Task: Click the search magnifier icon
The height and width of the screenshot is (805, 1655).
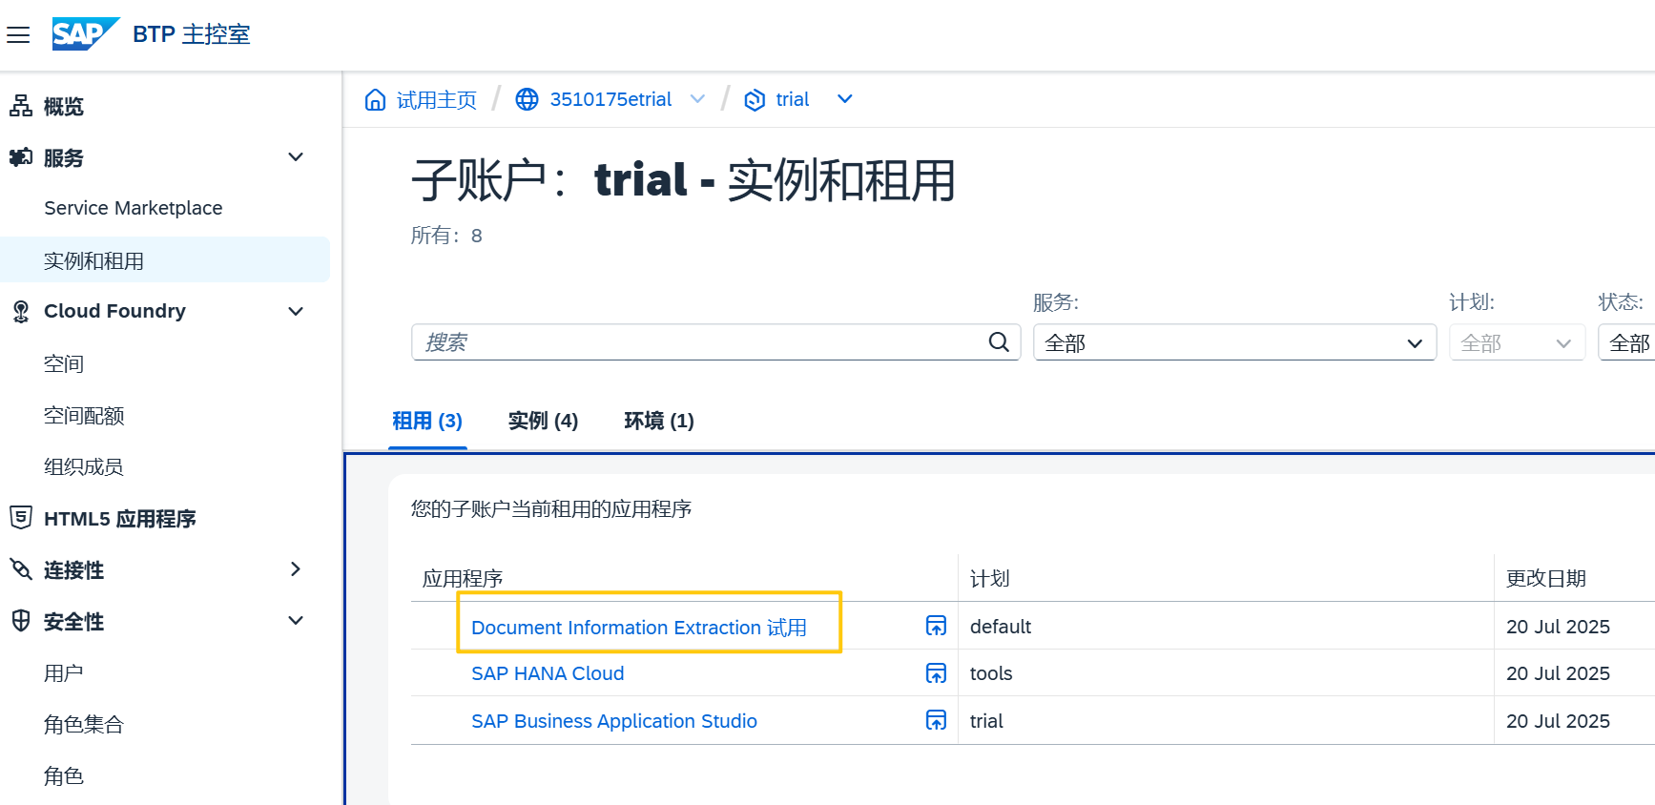Action: 999,342
